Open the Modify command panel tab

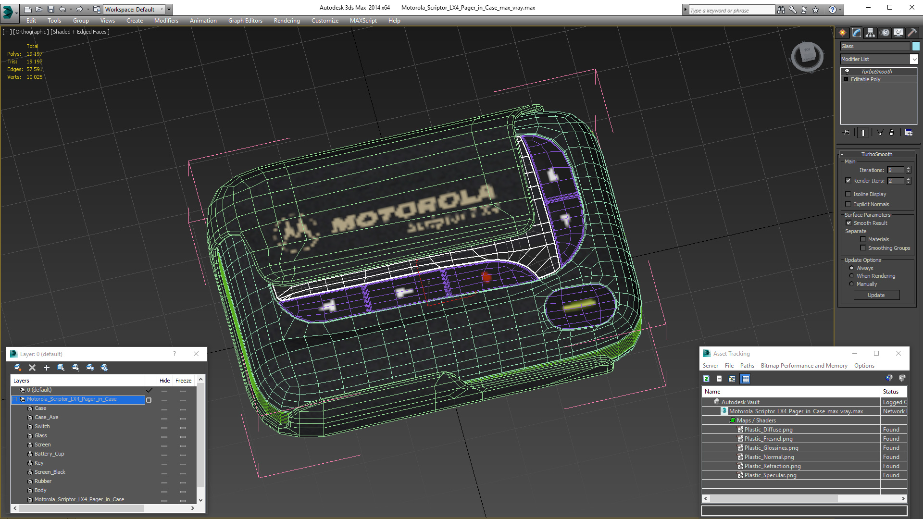point(856,33)
